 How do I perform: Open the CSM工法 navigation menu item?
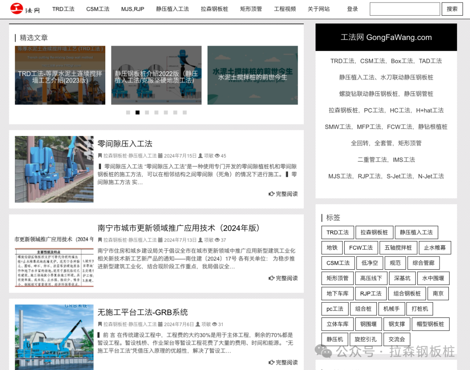[98, 9]
